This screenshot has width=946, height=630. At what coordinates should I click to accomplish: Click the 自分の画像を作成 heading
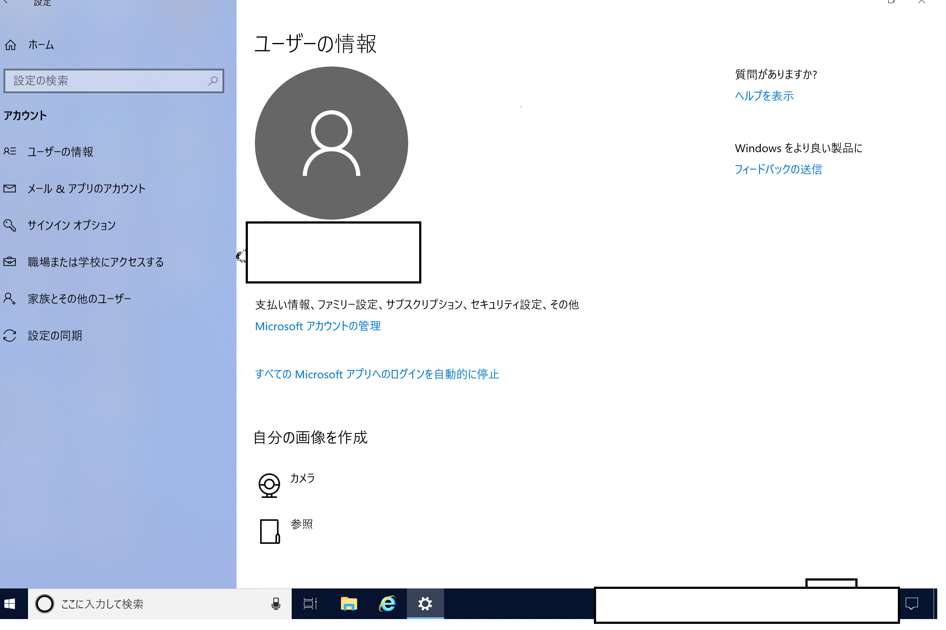[311, 437]
